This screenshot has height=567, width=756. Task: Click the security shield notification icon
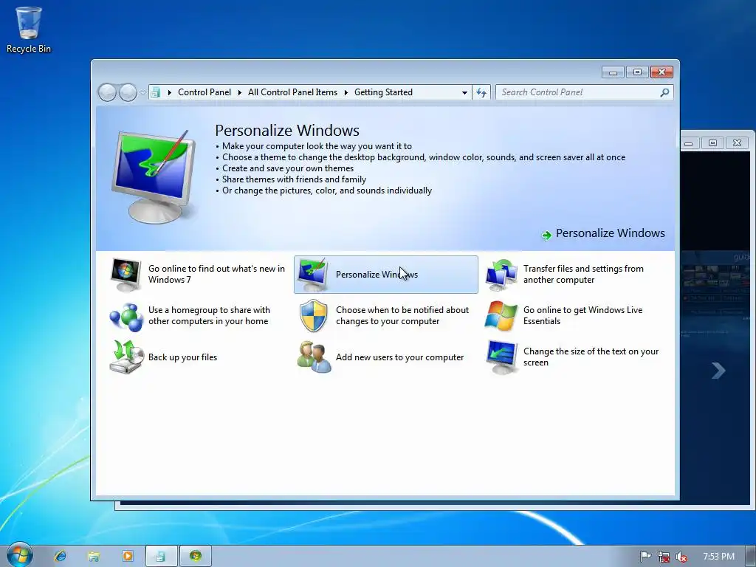coord(313,316)
